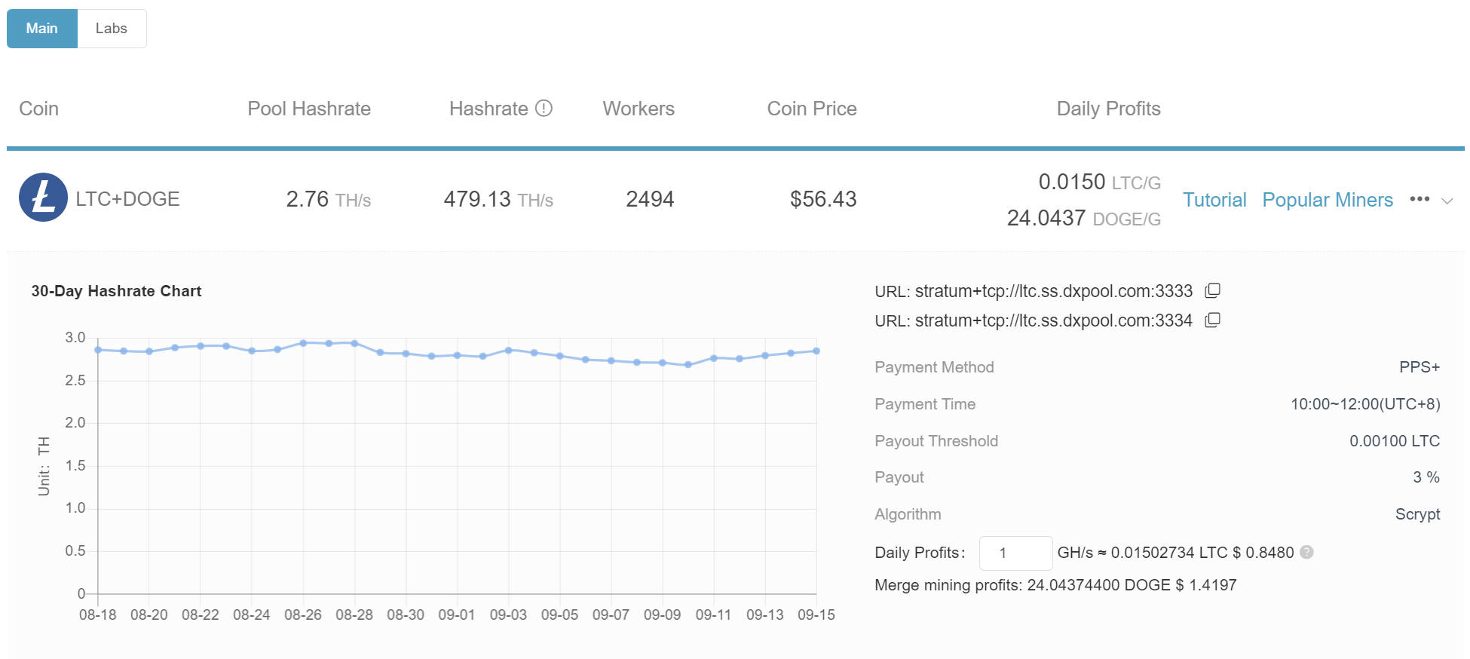Click the Coin Price column header

click(812, 109)
